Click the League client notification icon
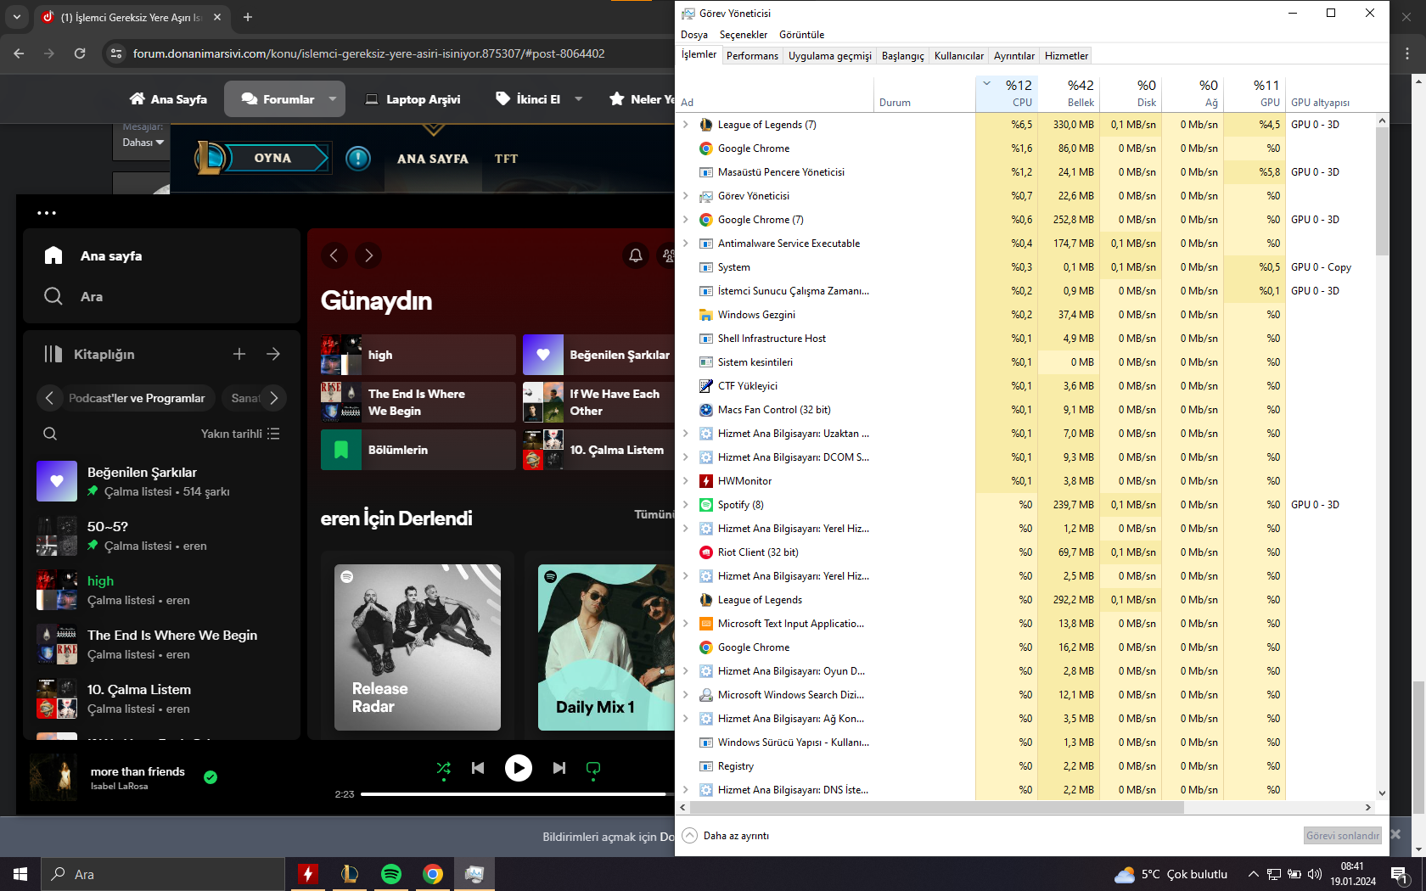1426x891 pixels. pyautogui.click(x=358, y=158)
